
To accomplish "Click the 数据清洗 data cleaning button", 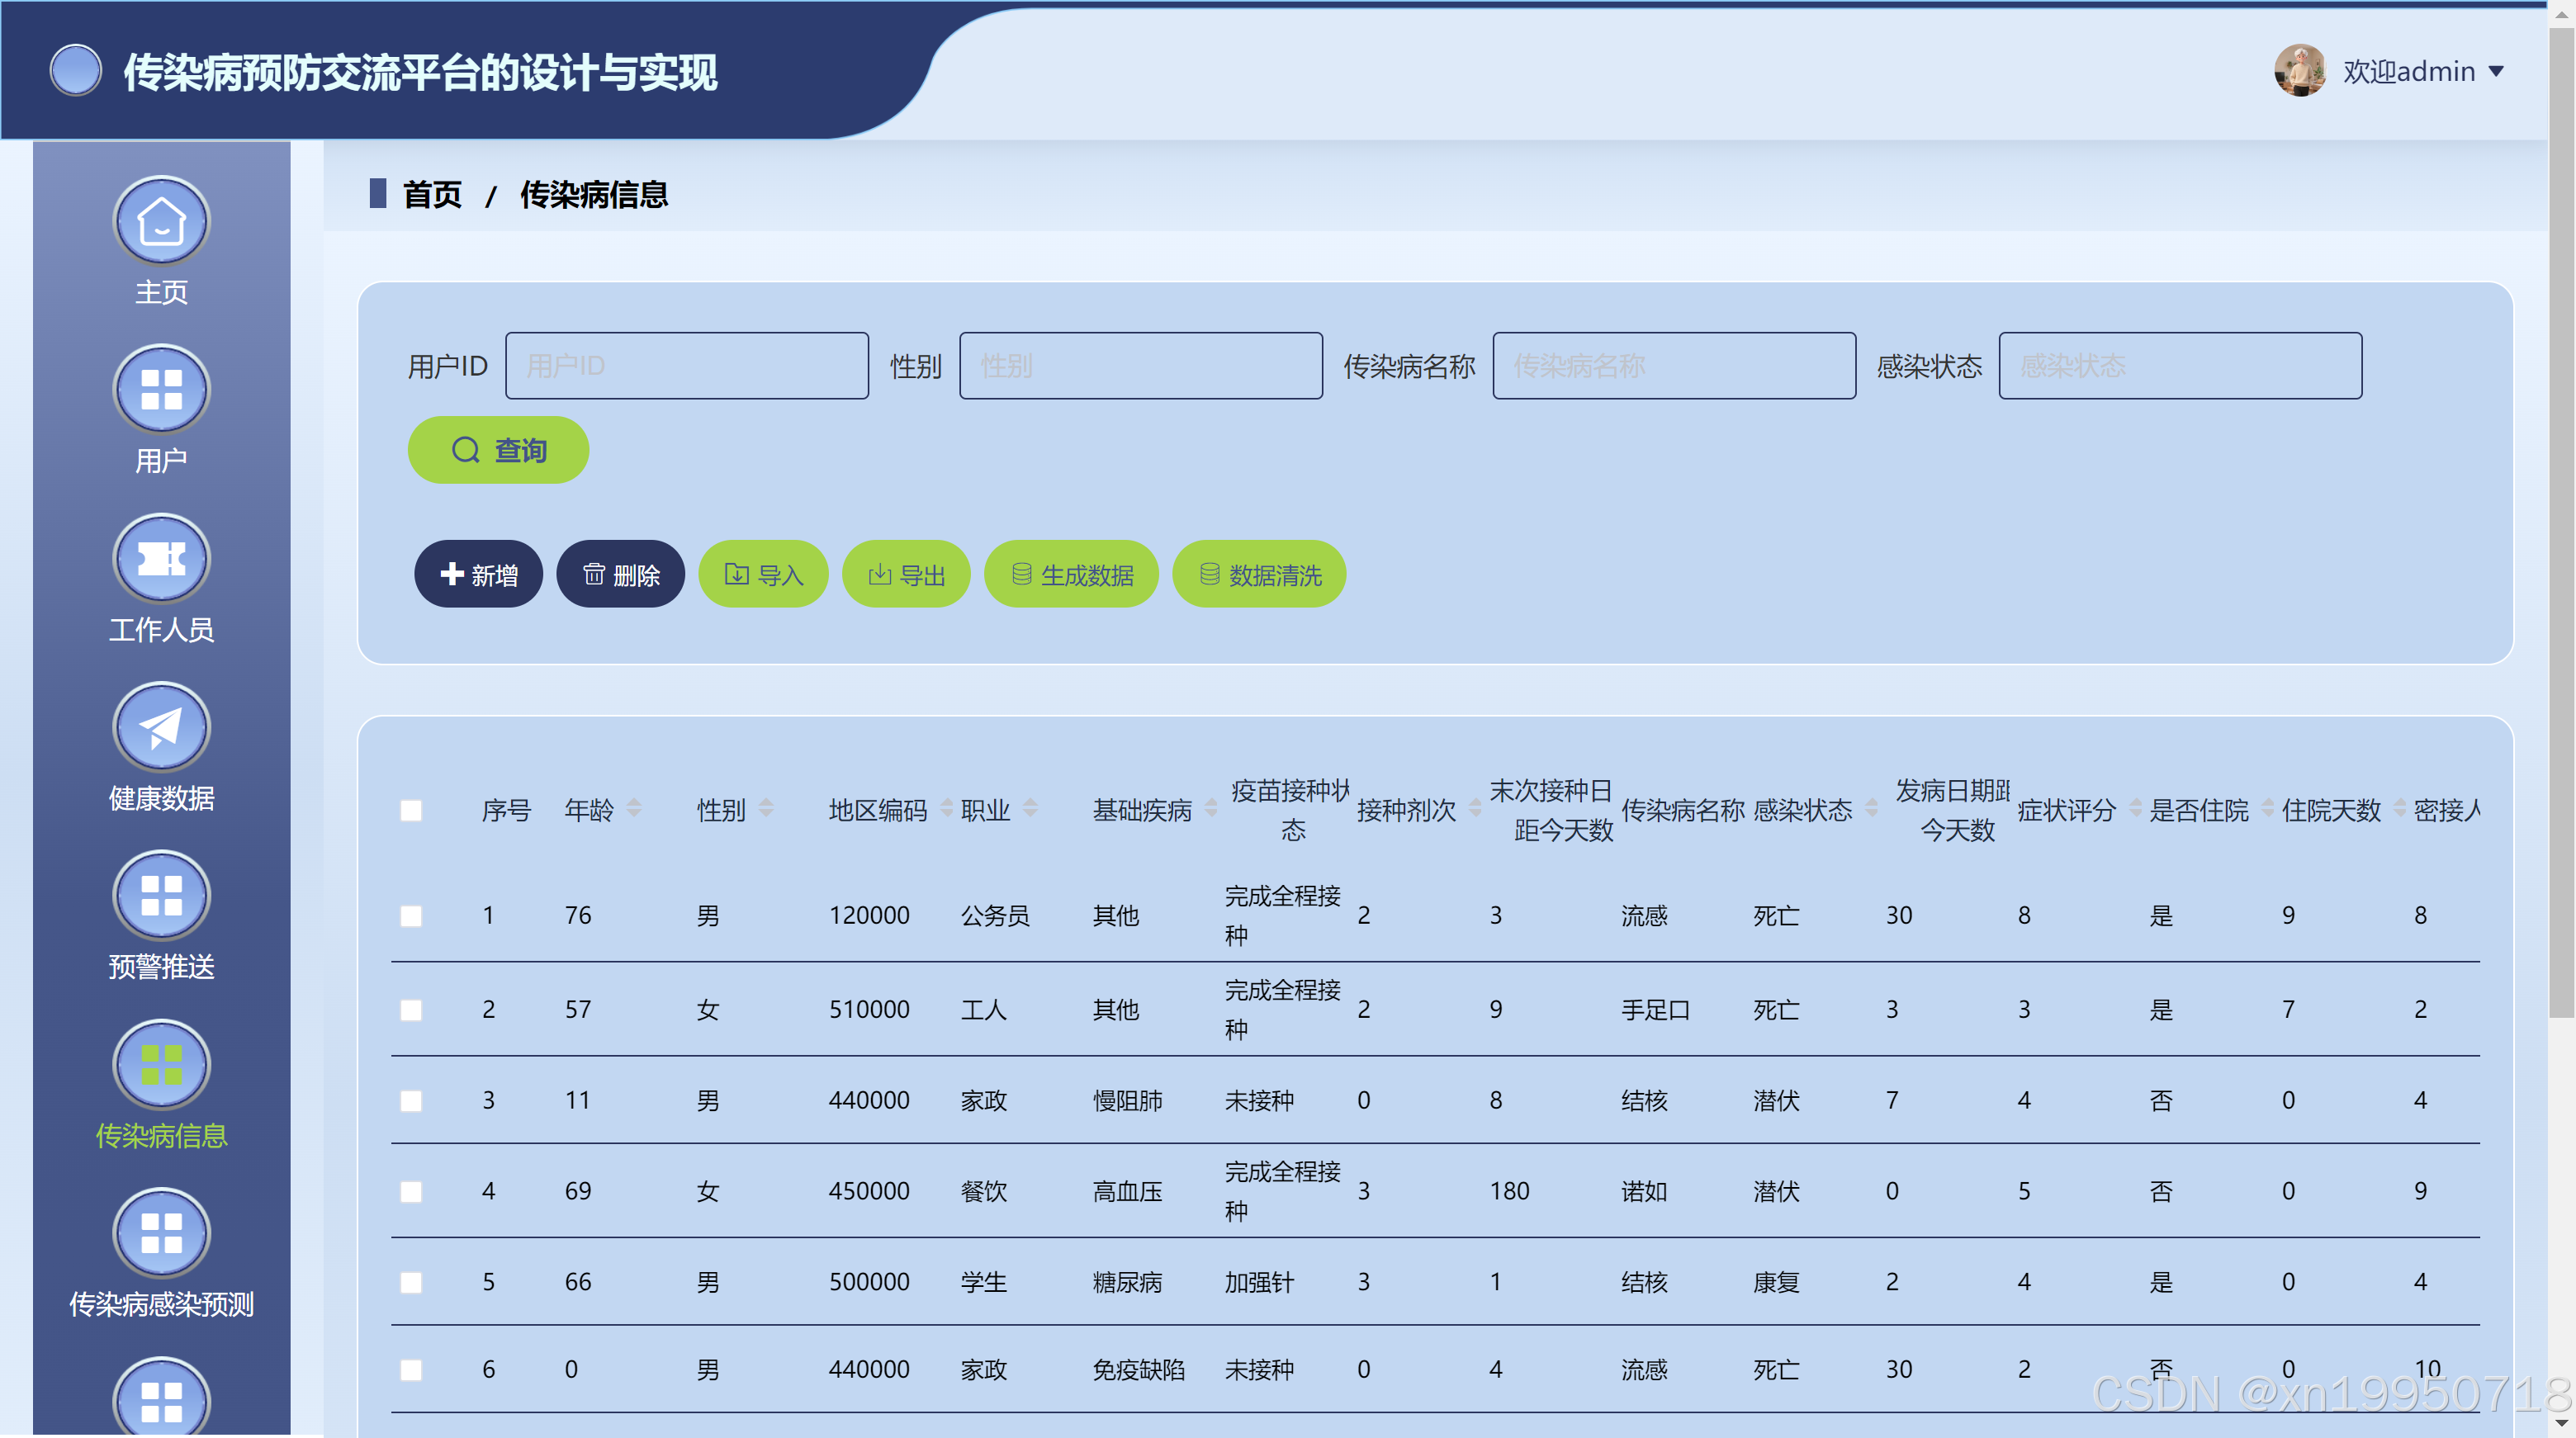I will 1259,574.
